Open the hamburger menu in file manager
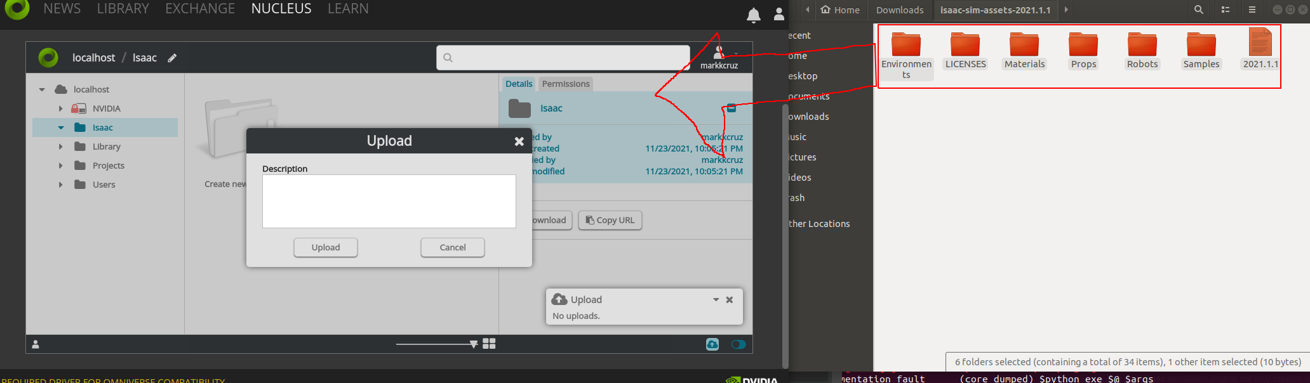 (x=1252, y=10)
